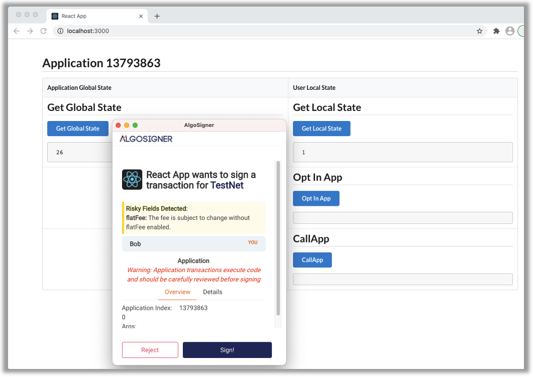This screenshot has width=535, height=377.
Task: Switch to the Details tab
Action: pyautogui.click(x=212, y=292)
